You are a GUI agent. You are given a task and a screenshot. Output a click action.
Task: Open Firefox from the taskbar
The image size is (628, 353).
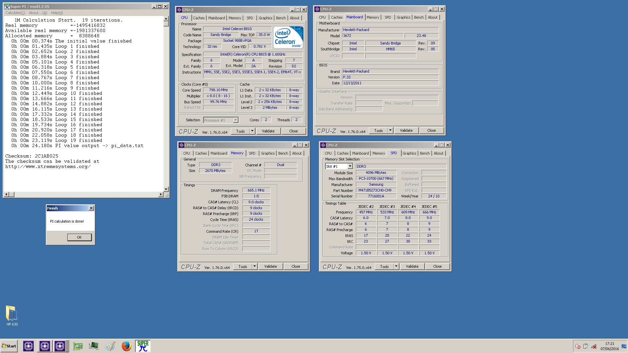click(126, 346)
